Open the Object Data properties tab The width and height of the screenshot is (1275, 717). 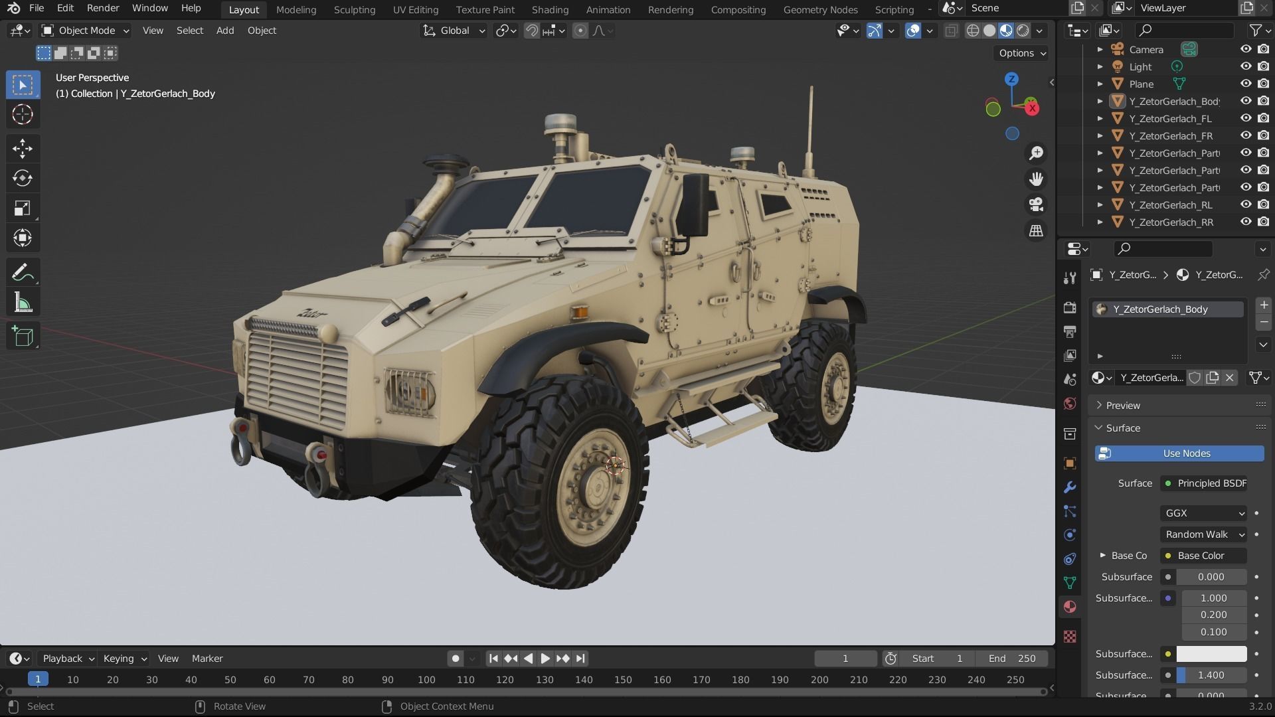coord(1070,583)
